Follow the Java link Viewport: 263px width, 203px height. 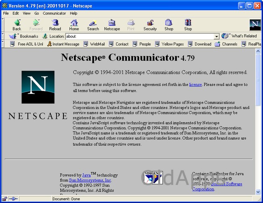tap(86, 175)
